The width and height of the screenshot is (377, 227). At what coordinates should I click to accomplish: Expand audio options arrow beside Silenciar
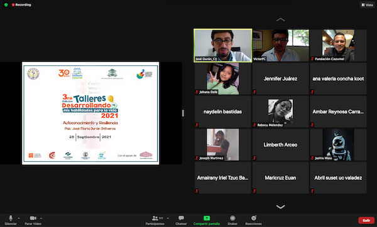point(19,218)
